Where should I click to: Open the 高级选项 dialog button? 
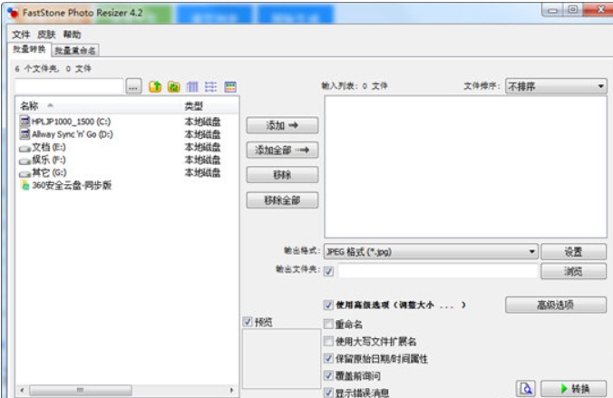coord(556,305)
